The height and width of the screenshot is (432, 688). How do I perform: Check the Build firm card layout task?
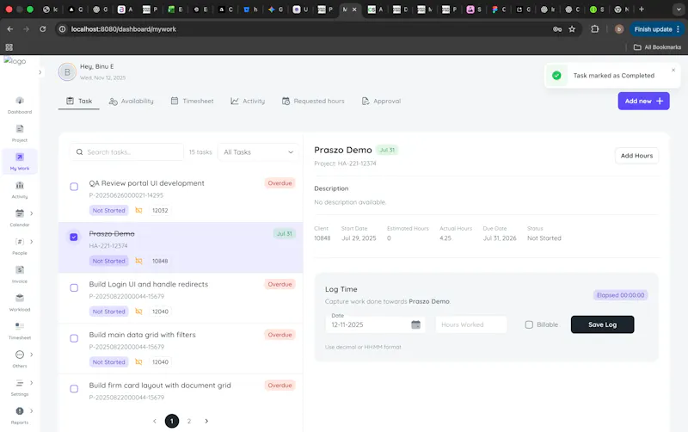pos(74,388)
